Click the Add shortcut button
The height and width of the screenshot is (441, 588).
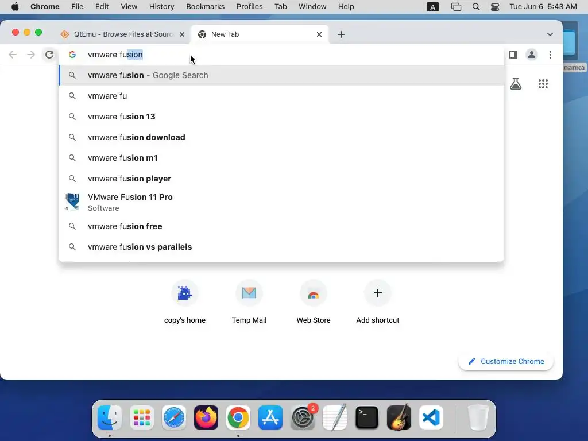coord(378,302)
